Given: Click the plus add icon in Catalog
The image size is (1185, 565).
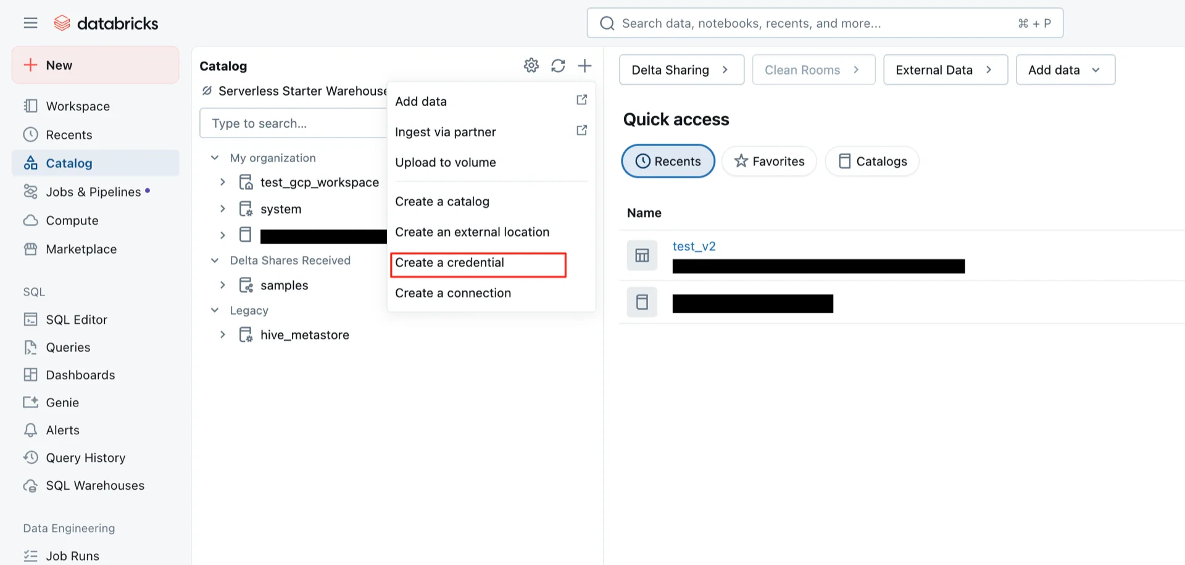Looking at the screenshot, I should coord(584,65).
